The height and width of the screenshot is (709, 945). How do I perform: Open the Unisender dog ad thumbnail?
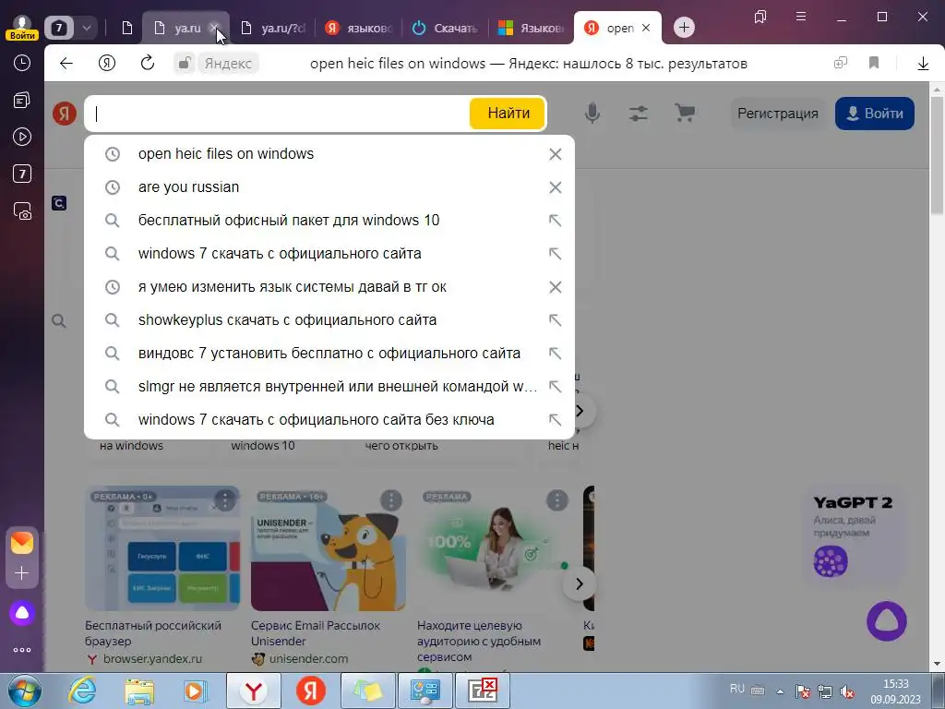(328, 548)
